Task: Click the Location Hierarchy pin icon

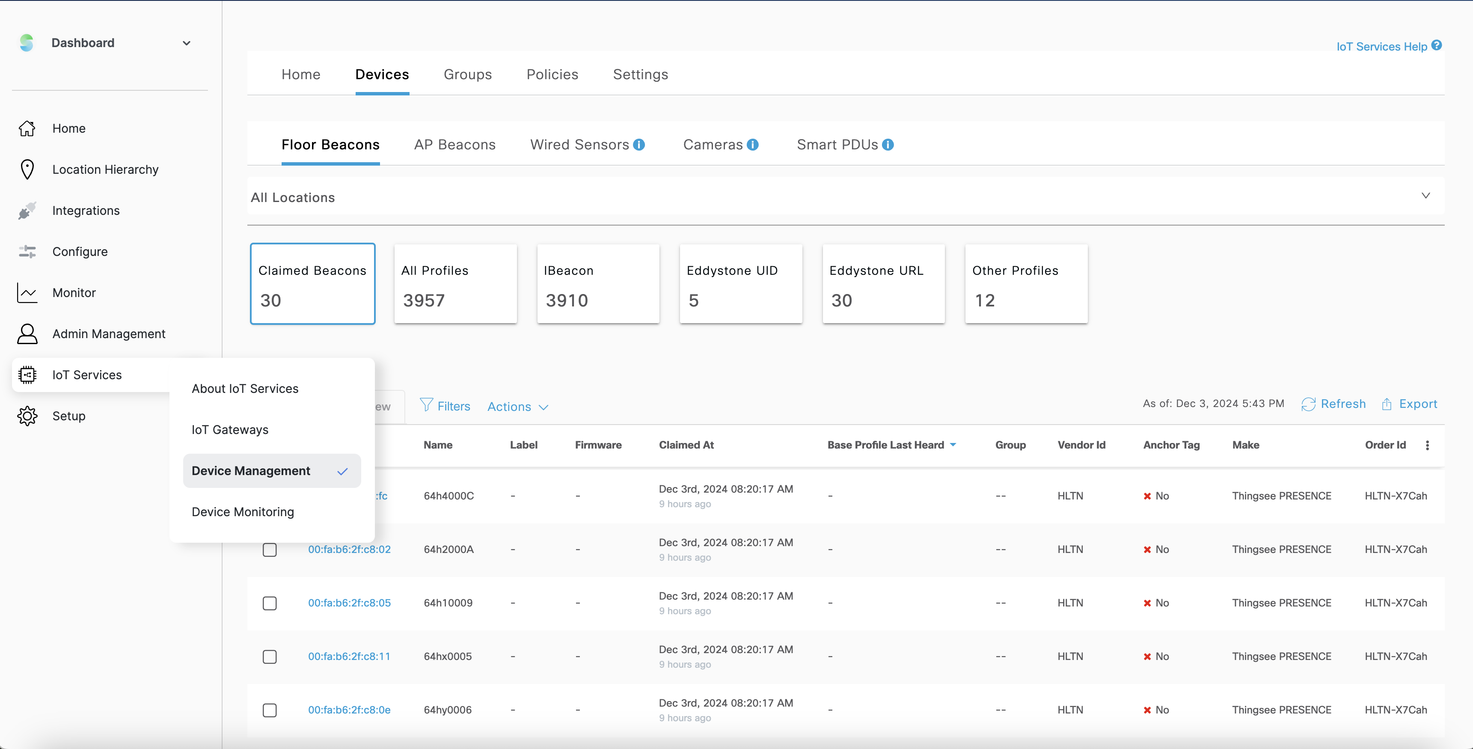Action: [27, 169]
